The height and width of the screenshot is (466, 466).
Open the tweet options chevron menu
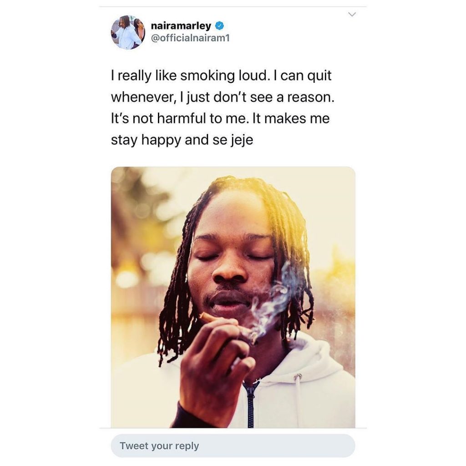[352, 14]
